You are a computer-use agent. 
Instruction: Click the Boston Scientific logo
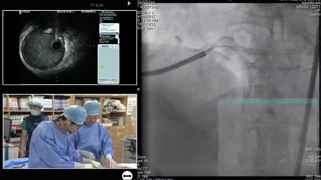coord(108,13)
